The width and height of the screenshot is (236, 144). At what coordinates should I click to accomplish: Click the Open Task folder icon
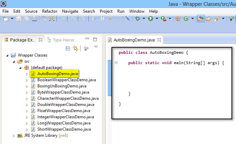pyautogui.click(x=208, y=19)
